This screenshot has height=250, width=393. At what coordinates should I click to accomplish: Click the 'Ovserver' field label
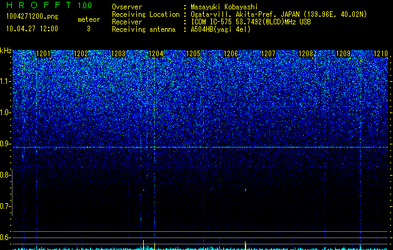point(127,7)
